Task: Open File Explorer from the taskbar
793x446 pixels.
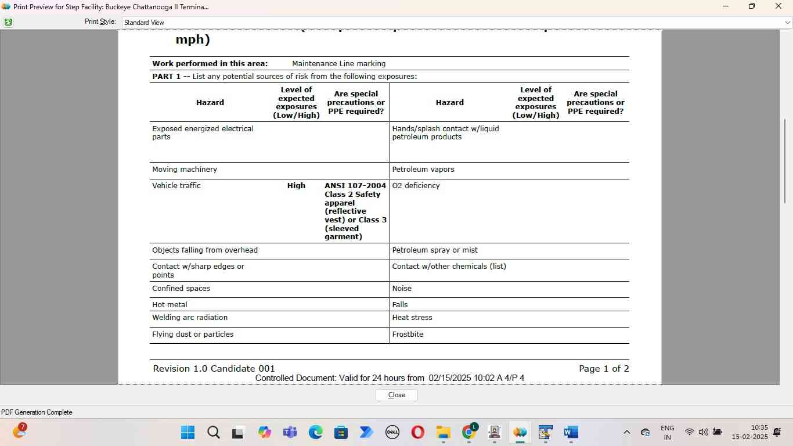Action: [443, 432]
